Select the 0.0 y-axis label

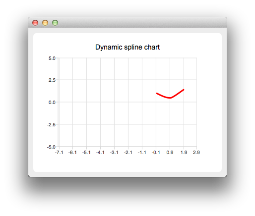(x=52, y=103)
